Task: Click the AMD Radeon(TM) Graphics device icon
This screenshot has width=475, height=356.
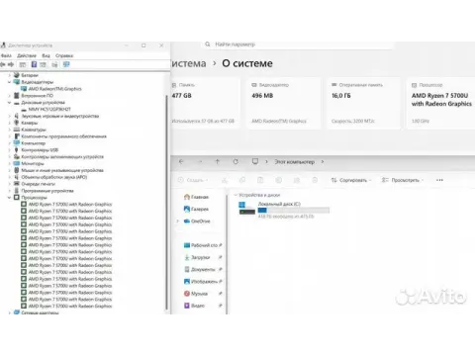Action: click(24, 89)
